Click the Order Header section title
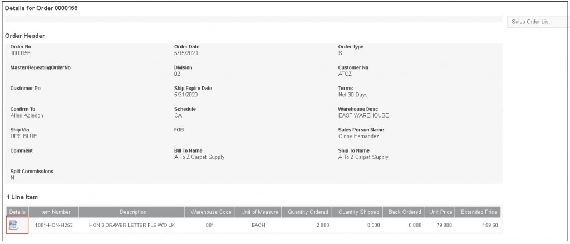570x244 pixels. (25, 36)
